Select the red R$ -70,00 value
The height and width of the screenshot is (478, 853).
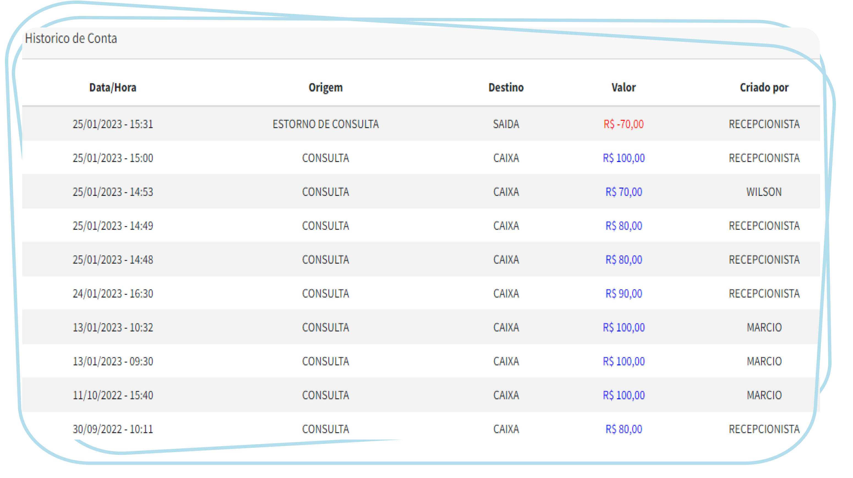click(x=623, y=124)
